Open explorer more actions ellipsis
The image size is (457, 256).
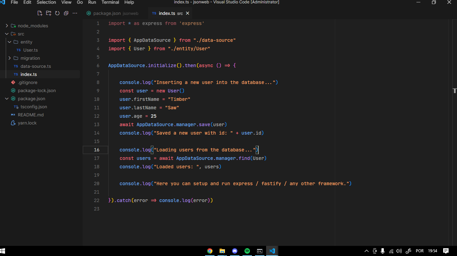tap(75, 13)
